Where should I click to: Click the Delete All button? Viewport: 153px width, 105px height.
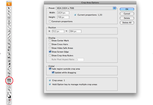[127, 23]
